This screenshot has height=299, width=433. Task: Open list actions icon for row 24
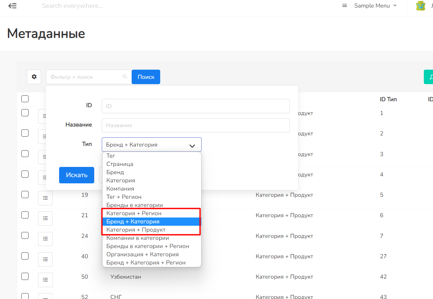click(x=45, y=239)
